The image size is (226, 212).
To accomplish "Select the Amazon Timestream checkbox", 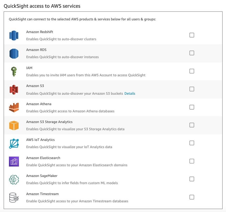I will pyautogui.click(x=192, y=197).
